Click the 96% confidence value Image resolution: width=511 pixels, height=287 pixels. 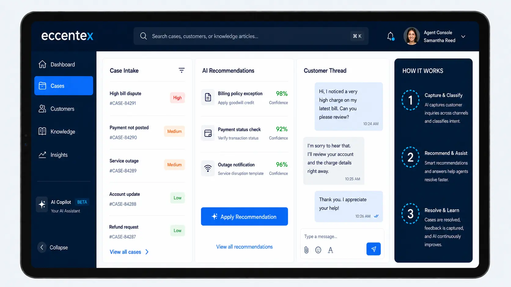(x=281, y=165)
